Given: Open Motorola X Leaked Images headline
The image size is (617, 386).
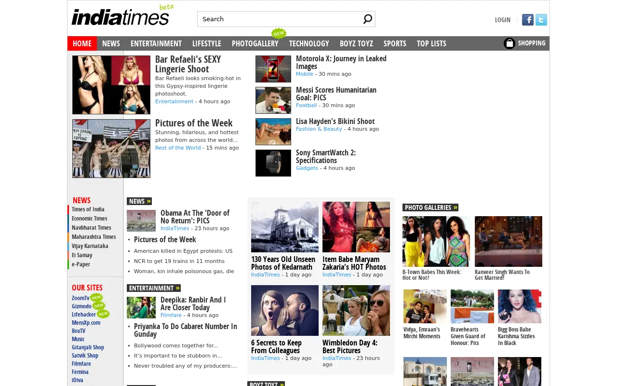Looking at the screenshot, I should [x=341, y=62].
